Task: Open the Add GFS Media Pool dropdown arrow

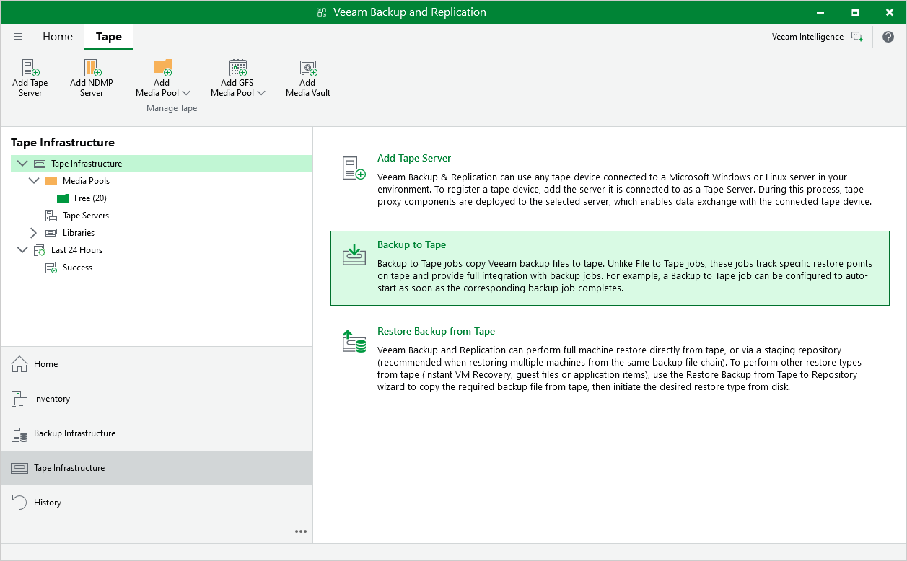Action: pyautogui.click(x=261, y=93)
